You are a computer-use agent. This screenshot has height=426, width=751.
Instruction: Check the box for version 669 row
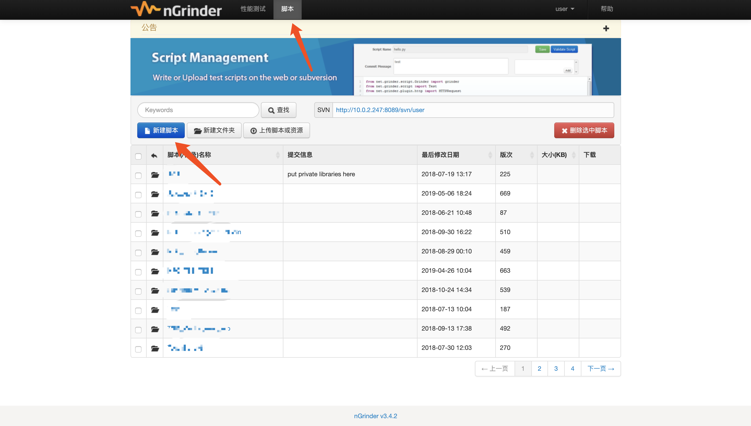tap(138, 194)
